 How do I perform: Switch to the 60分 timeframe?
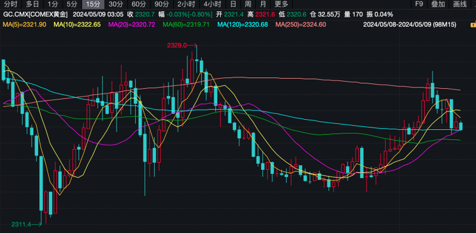point(139,4)
